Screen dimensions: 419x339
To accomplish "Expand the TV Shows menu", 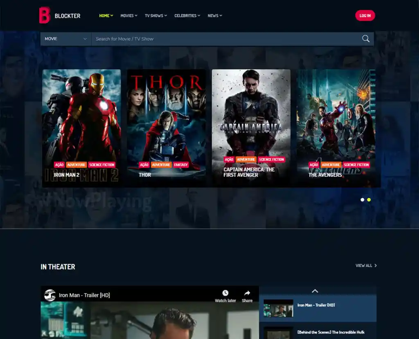I will pos(155,16).
